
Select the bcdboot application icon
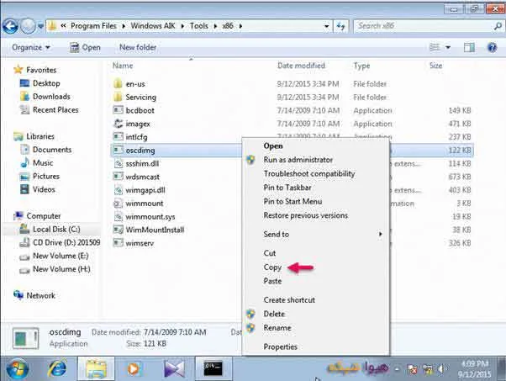point(119,110)
